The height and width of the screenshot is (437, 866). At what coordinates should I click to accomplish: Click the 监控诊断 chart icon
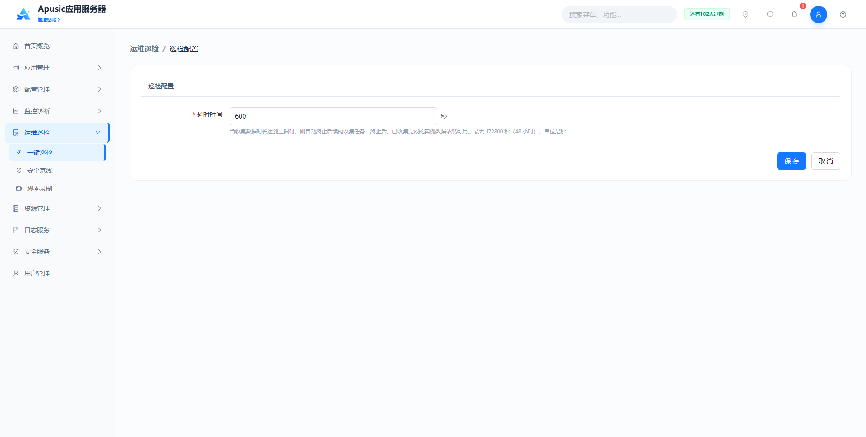(16, 111)
